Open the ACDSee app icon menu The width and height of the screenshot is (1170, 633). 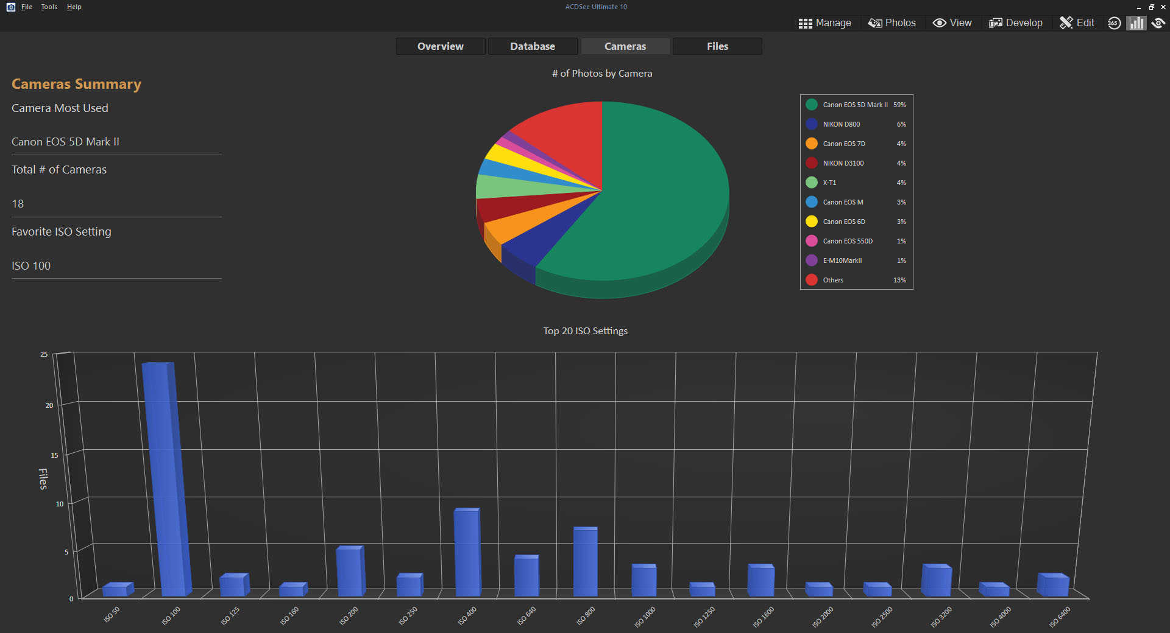(x=10, y=7)
